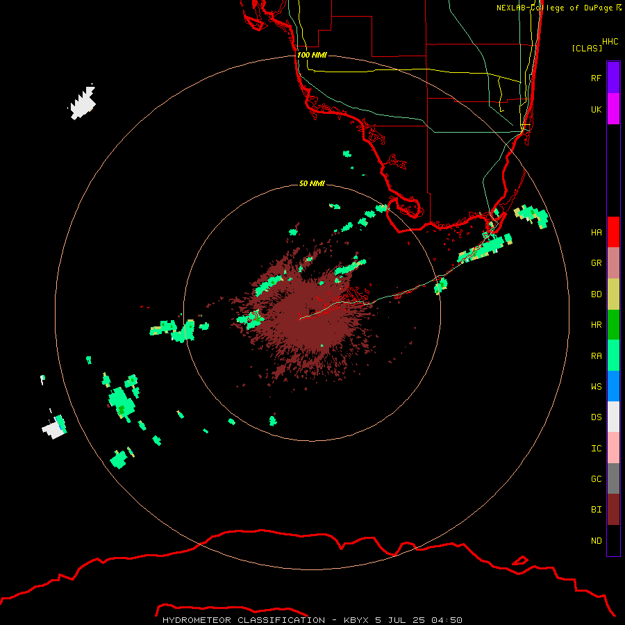Click the DS white legend swatch
Screen dimensions: 625x625
pos(613,417)
